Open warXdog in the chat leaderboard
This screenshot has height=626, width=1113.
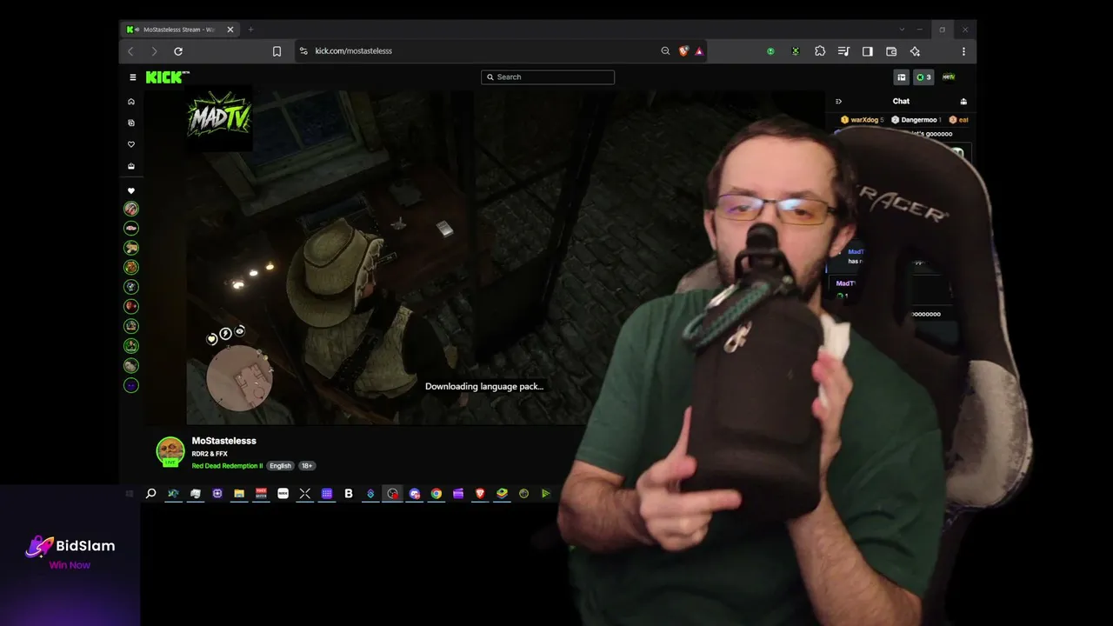pos(862,120)
